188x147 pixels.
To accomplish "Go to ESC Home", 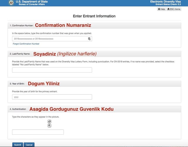I will (x=174, y=9).
